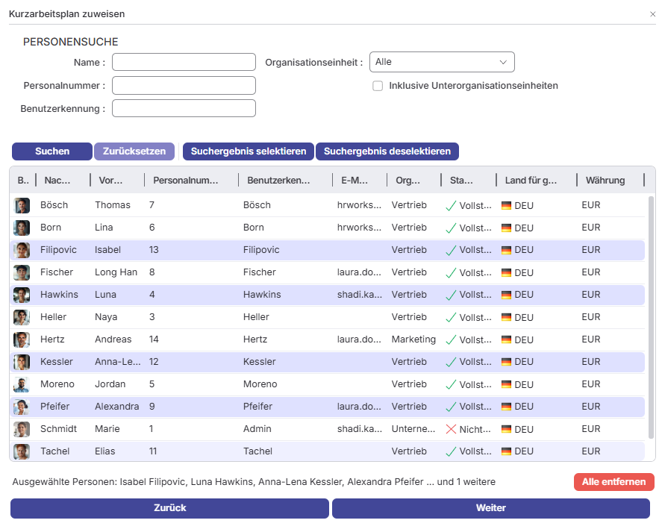The width and height of the screenshot is (662, 532).
Task: Sort by the Personalnummer column header
Action: pos(186,180)
